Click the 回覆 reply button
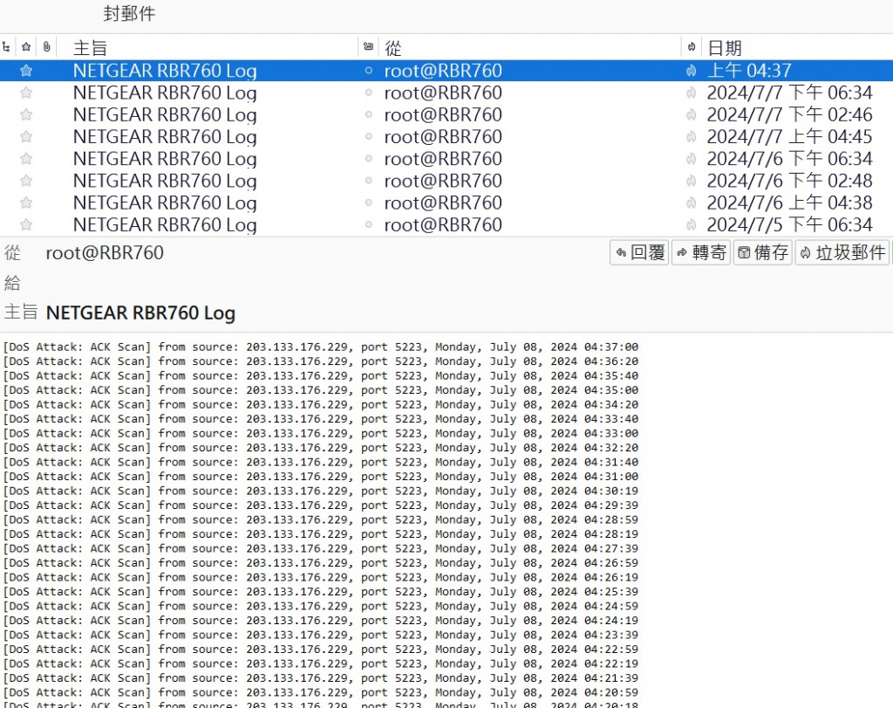The height and width of the screenshot is (708, 893). (x=639, y=252)
